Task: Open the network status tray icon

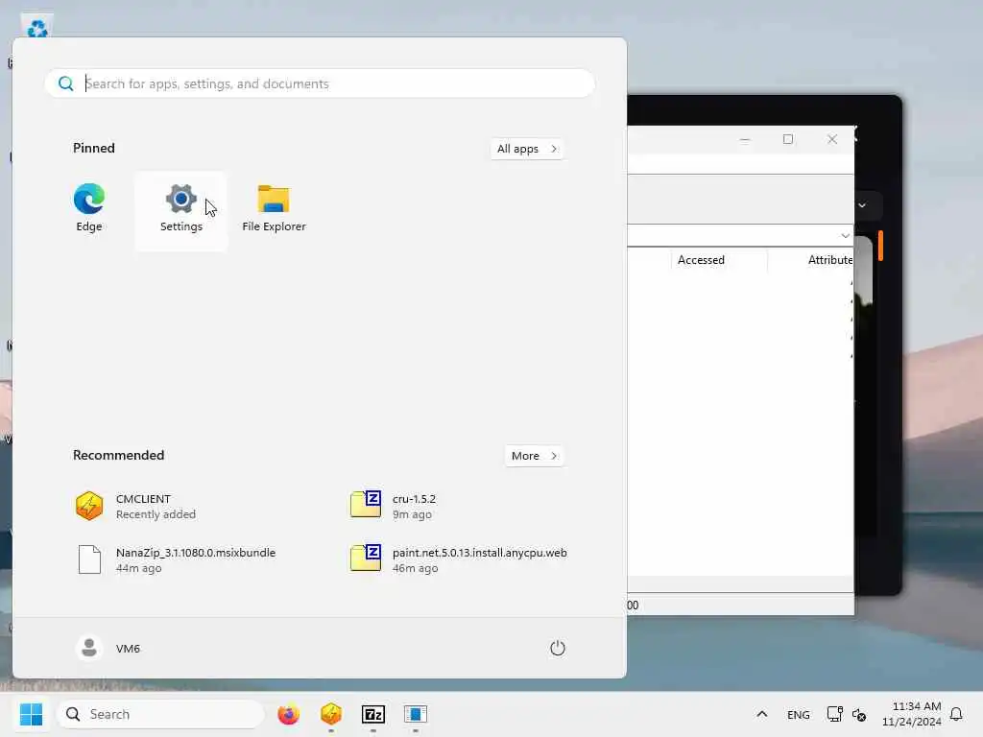Action: click(x=834, y=714)
